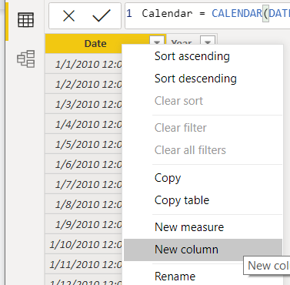Switch to Model view icon
290x285 pixels.
[25, 59]
